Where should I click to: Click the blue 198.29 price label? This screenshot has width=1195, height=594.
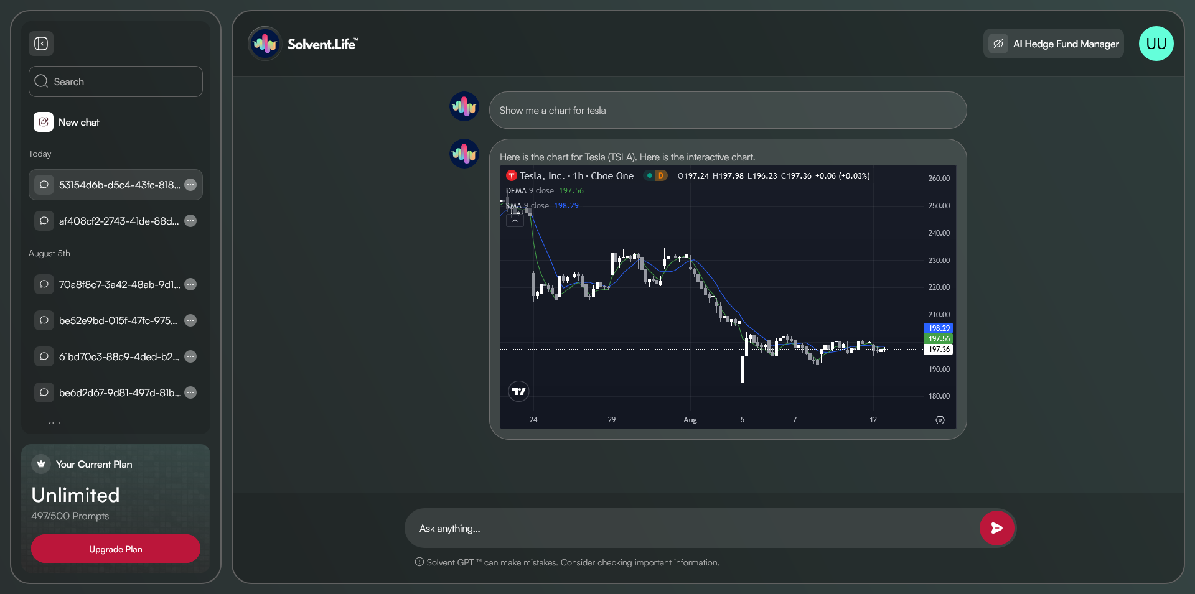[x=939, y=328]
